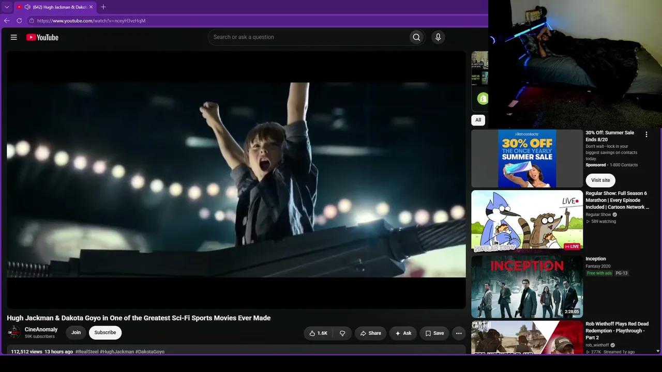The height and width of the screenshot is (372, 662).
Task: Open the 30% Off Summer Sale ad title
Action: (x=610, y=136)
